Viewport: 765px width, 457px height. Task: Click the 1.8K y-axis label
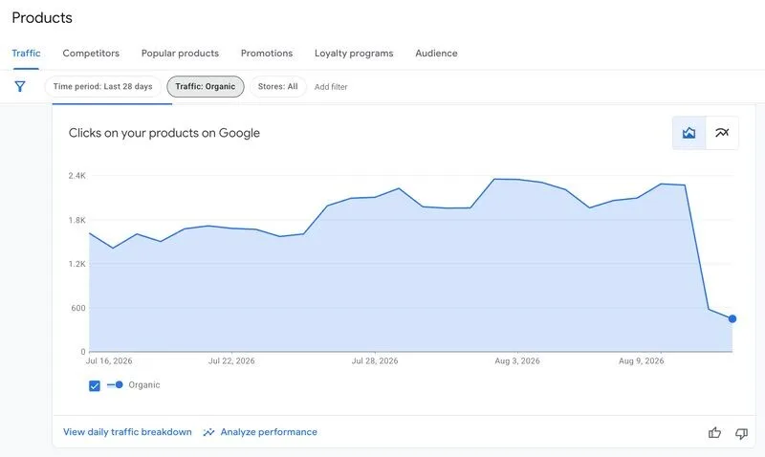(x=77, y=221)
